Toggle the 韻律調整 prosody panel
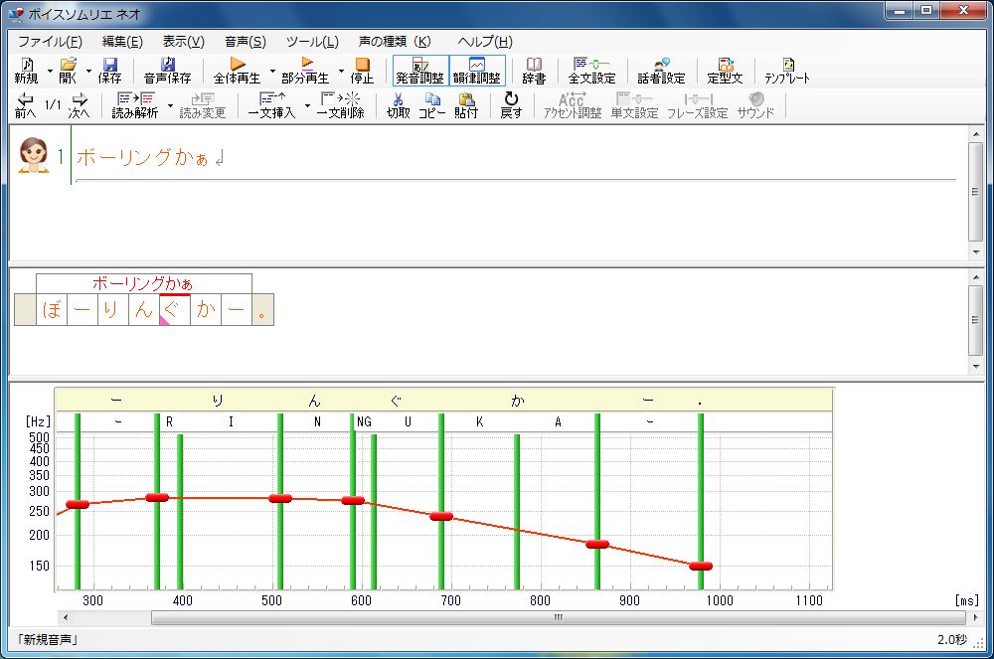The image size is (994, 659). pyautogui.click(x=477, y=71)
